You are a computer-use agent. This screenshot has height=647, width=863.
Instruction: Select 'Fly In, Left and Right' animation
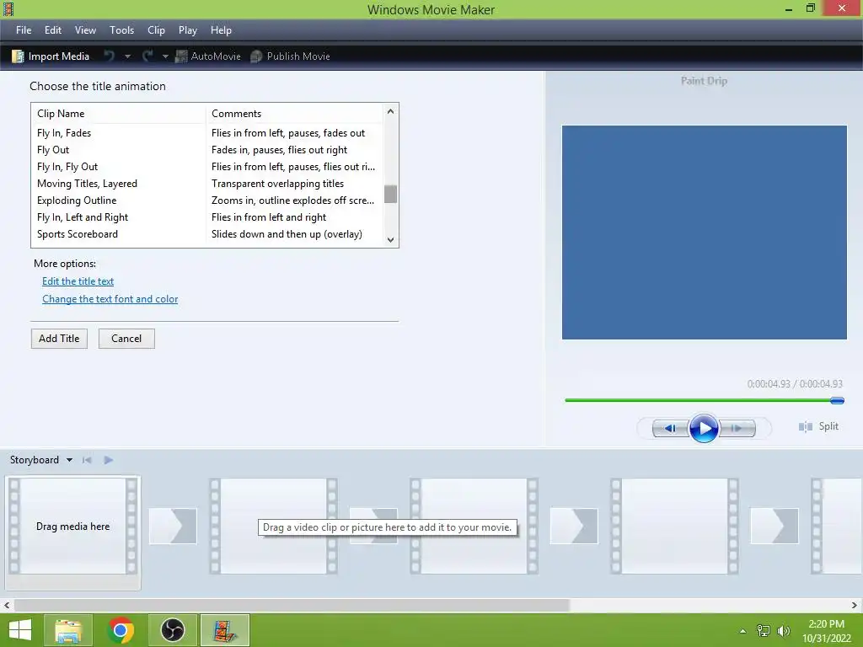[x=207, y=217]
